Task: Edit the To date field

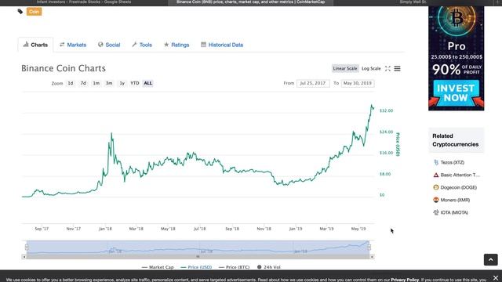Action: pos(358,83)
